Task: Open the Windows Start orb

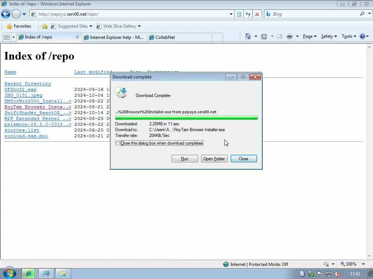Action: coord(9,273)
